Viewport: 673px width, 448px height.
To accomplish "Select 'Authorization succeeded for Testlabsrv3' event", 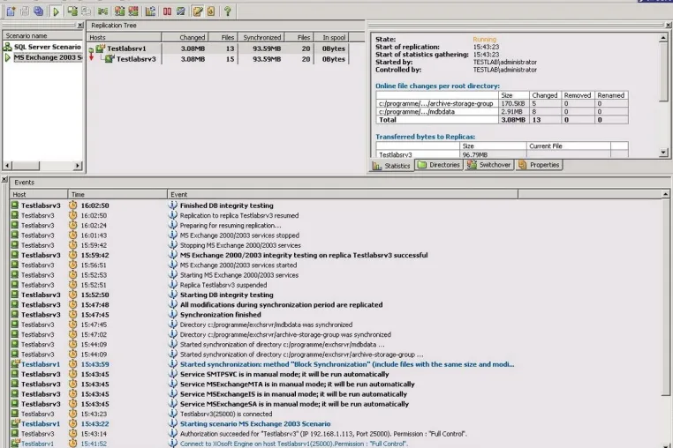I will [323, 434].
